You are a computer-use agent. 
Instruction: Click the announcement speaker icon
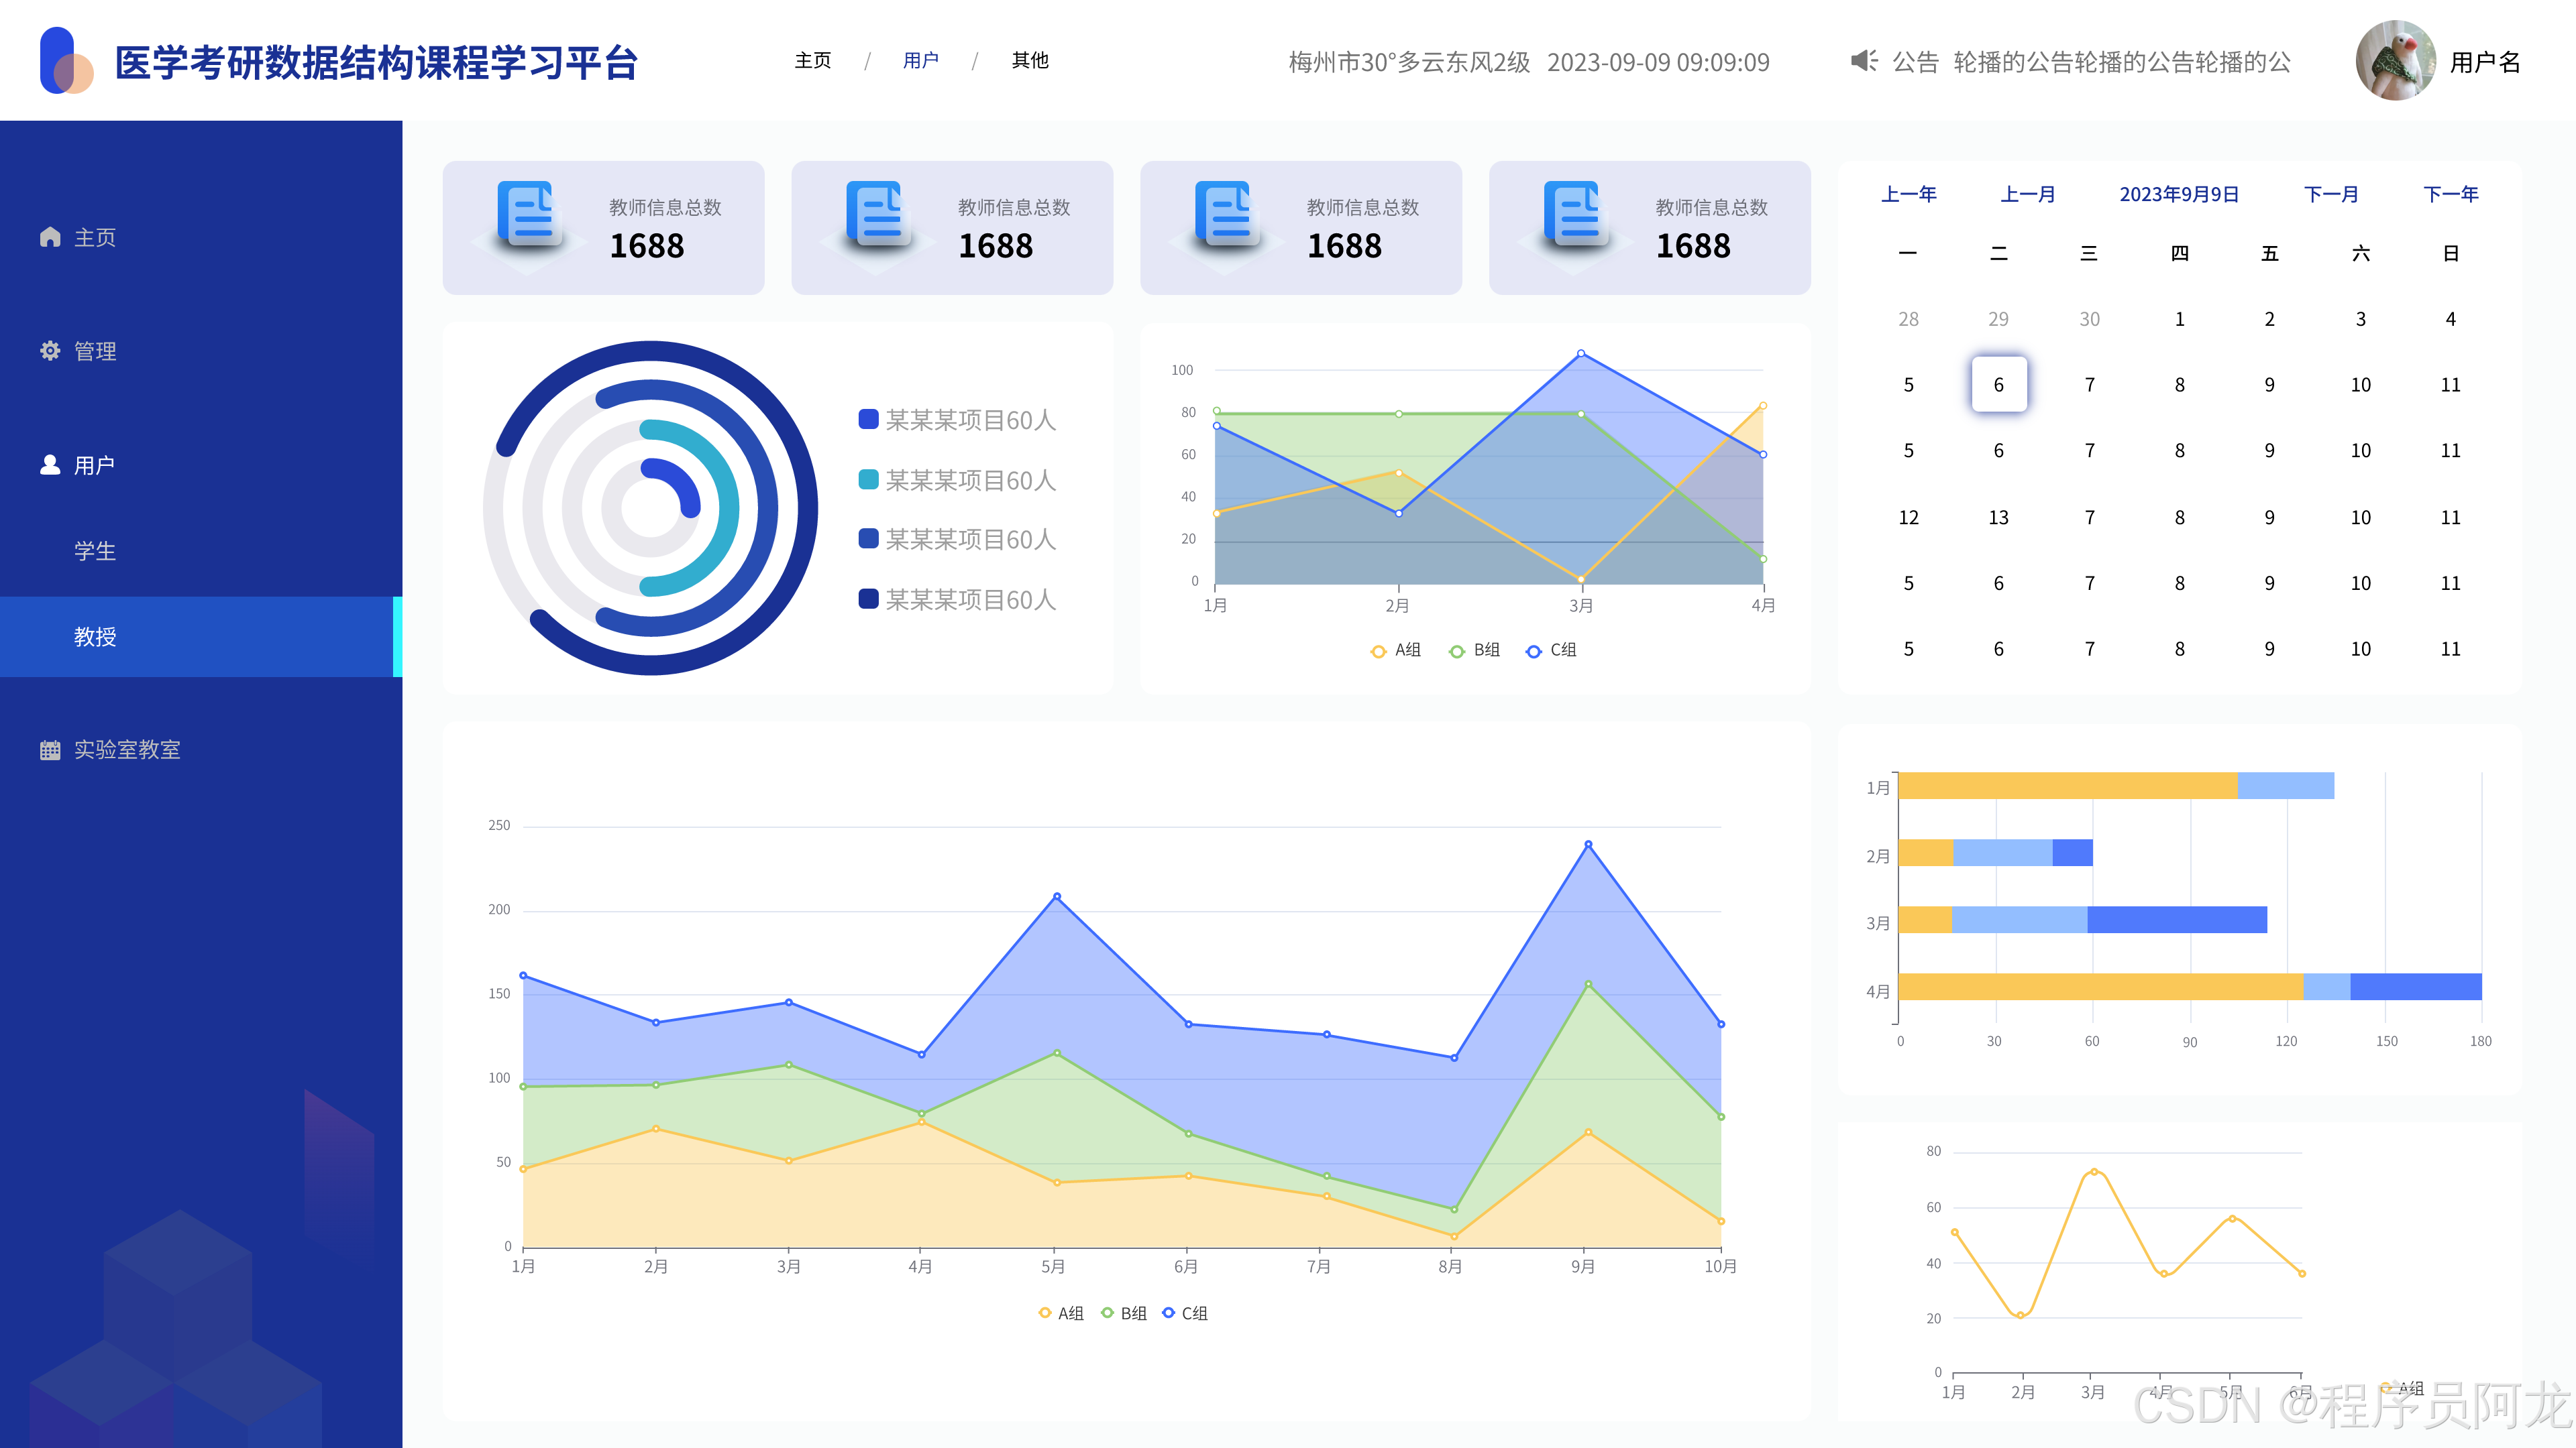click(x=1863, y=61)
